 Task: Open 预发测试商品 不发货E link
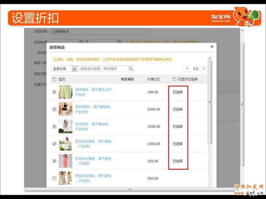pos(93,144)
